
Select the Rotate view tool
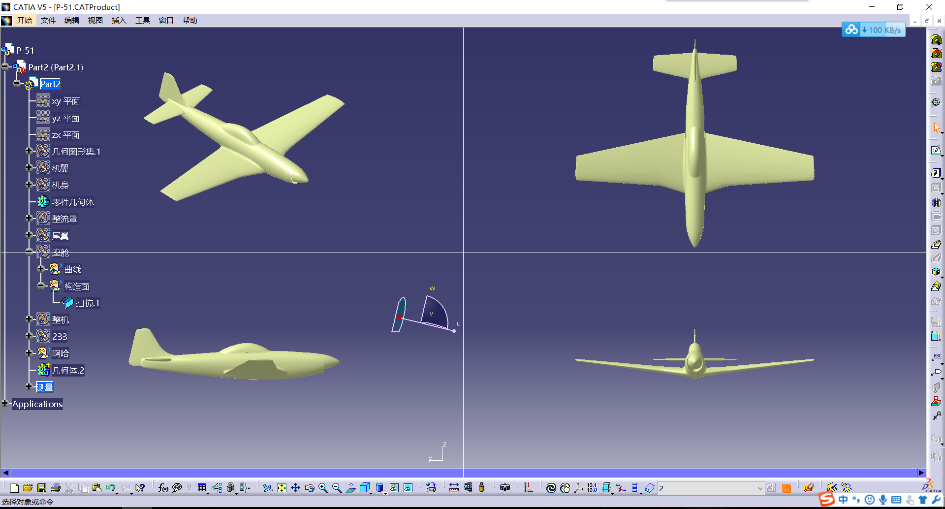pos(309,488)
